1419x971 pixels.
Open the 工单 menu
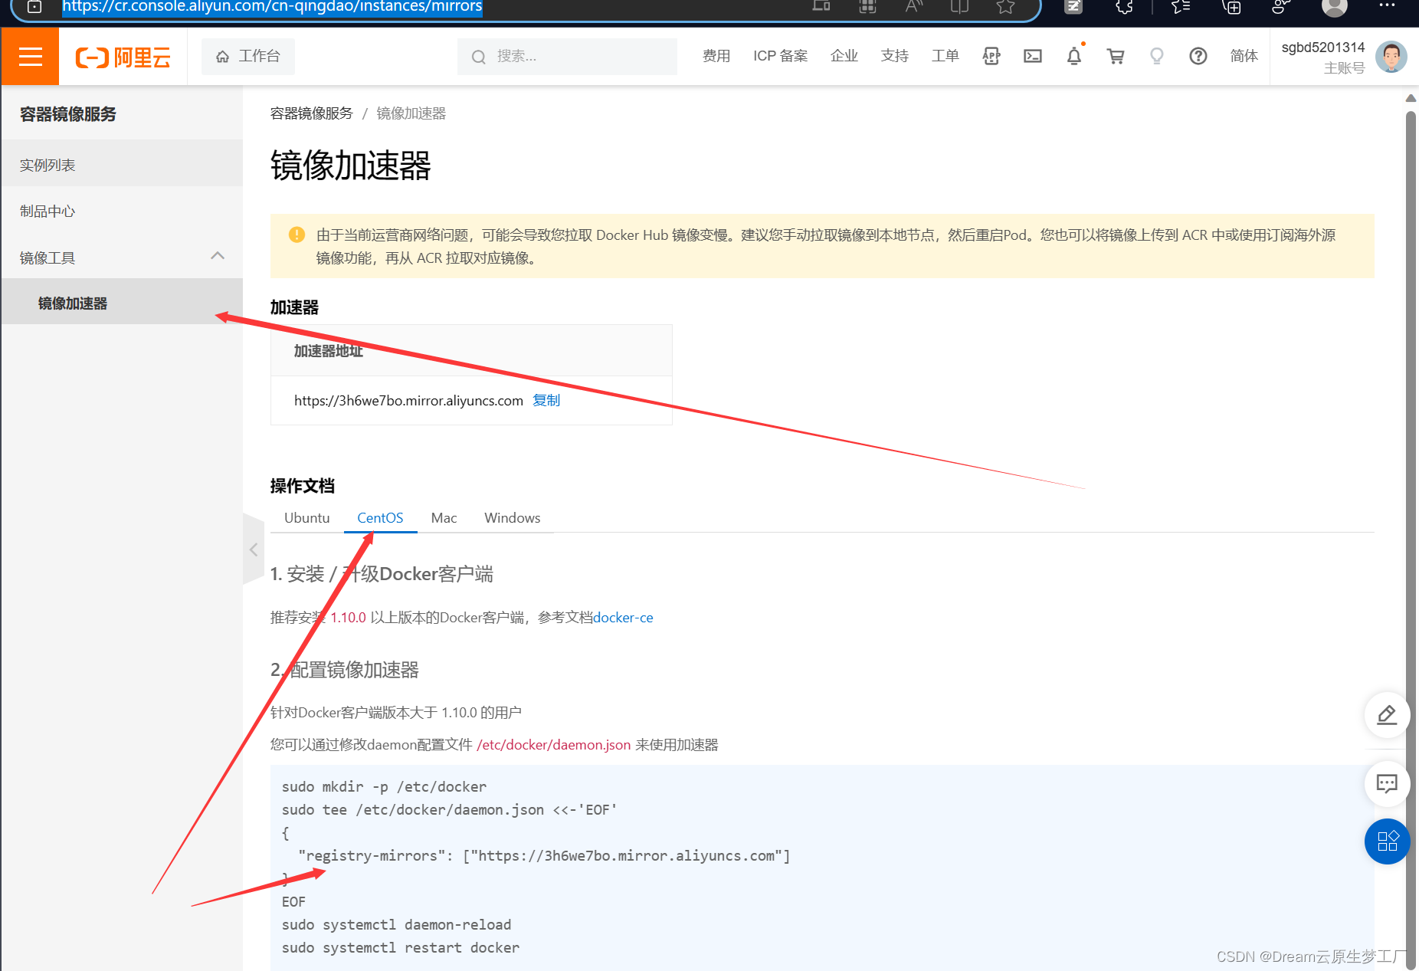pyautogui.click(x=945, y=56)
